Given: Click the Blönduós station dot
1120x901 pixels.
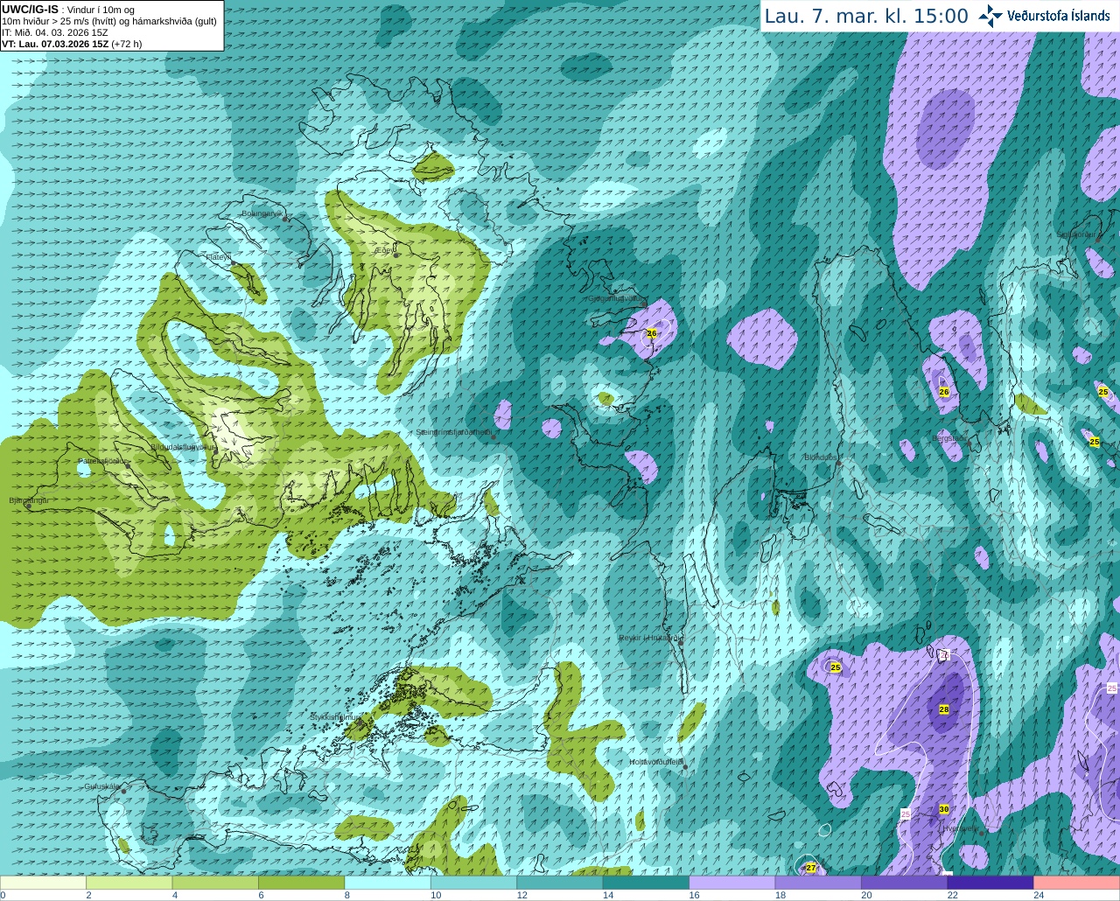Looking at the screenshot, I should 839,463.
